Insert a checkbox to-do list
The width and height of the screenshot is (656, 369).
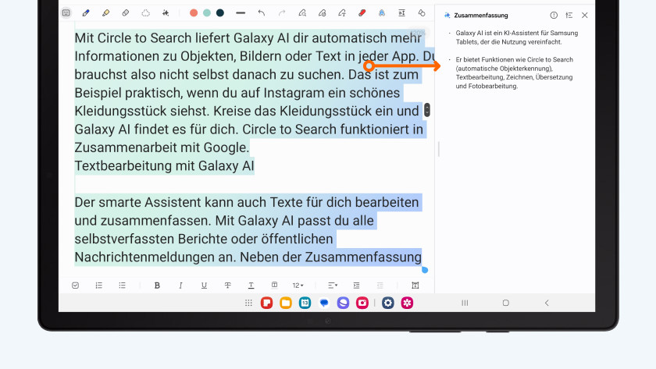coord(76,286)
